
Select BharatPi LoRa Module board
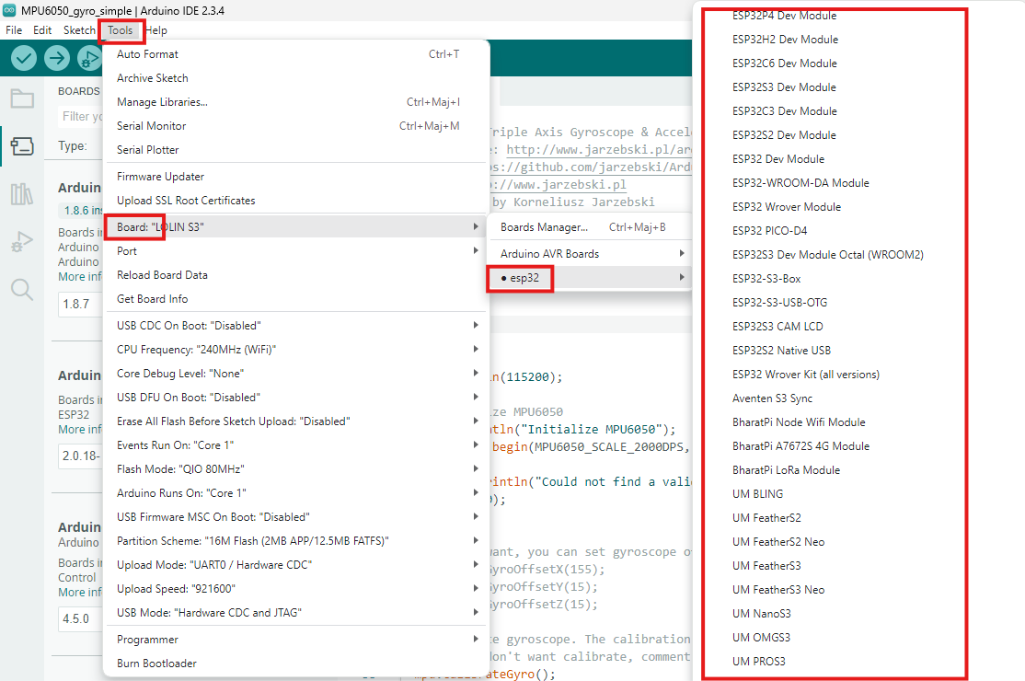(x=786, y=470)
